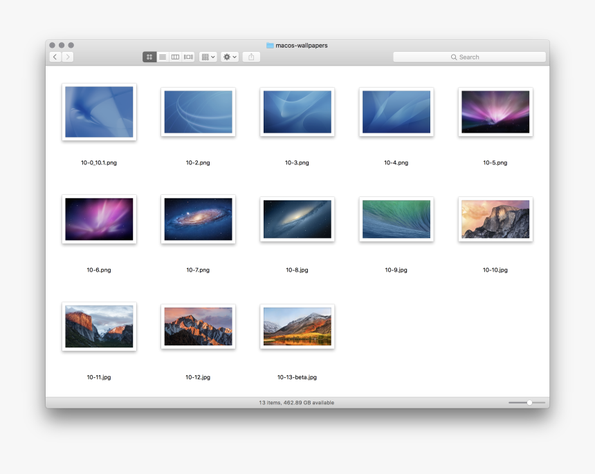595x474 pixels.
Task: Select the 10-11.jpg El Capitan wallpaper
Action: pyautogui.click(x=99, y=326)
